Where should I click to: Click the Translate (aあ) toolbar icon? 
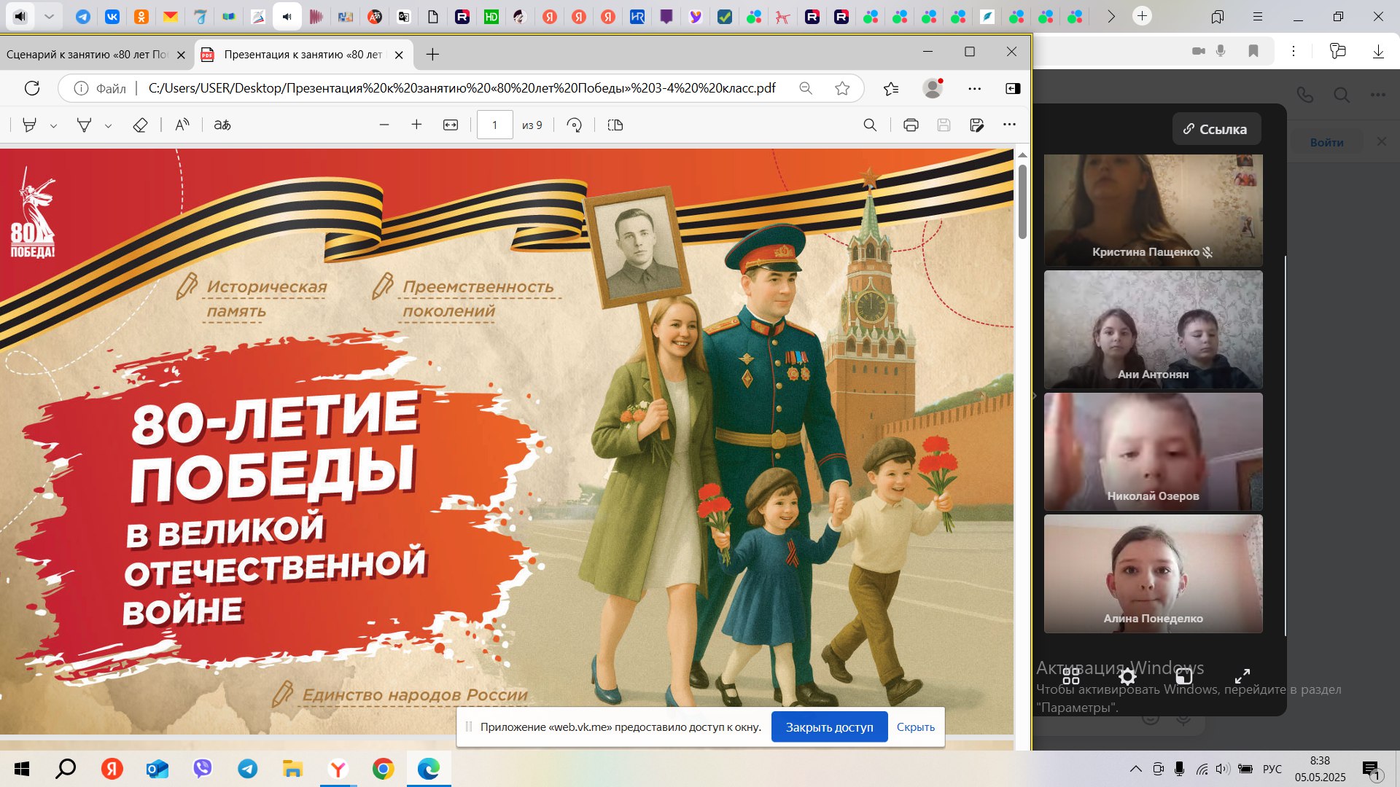(x=222, y=125)
